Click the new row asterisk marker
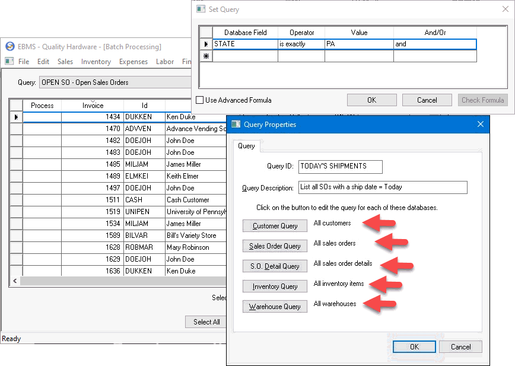The image size is (515, 366). 206,56
